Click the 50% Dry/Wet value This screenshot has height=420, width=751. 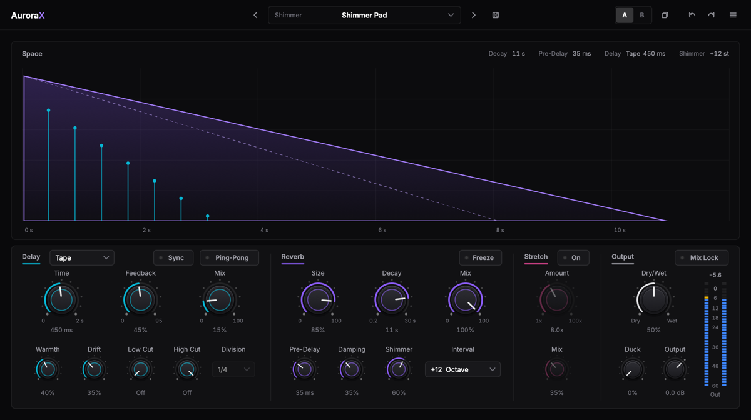click(x=653, y=330)
